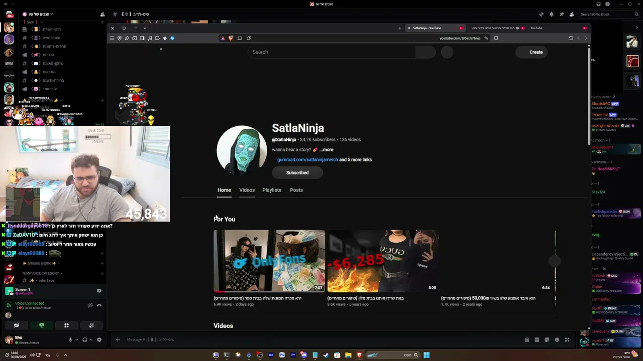The height and width of the screenshot is (361, 643).
Task: Open the BVB server in Discord sidebar
Action: pyautogui.click(x=9, y=64)
